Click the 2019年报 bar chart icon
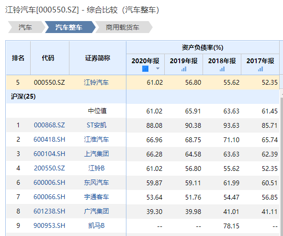This screenshot has height=236, width=283. tap(184, 69)
